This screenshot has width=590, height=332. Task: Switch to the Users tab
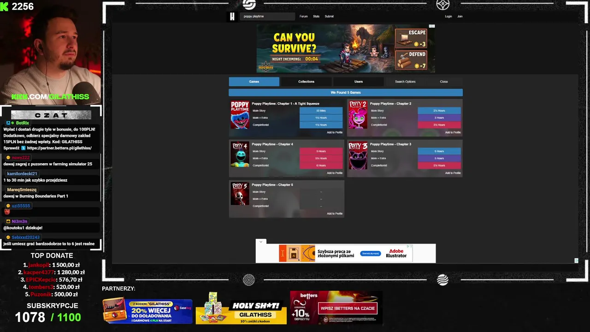(358, 82)
